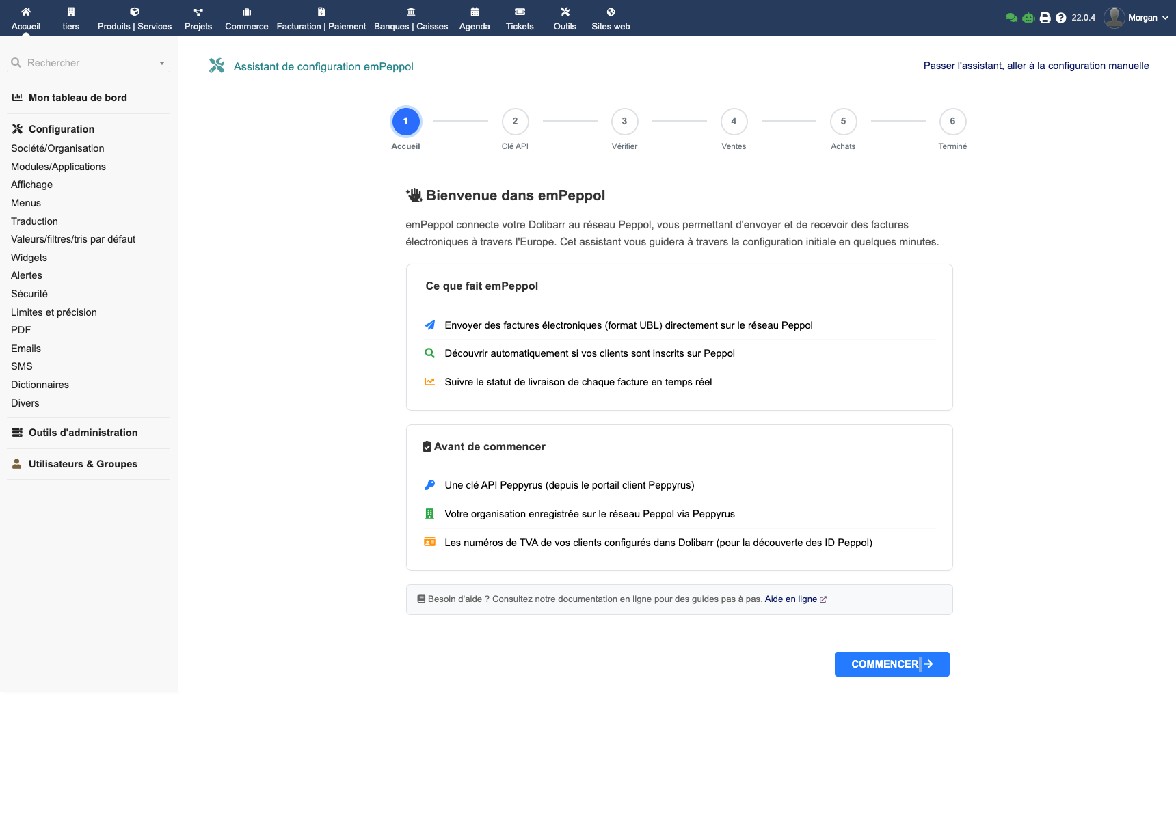The image size is (1176, 833).
Task: Open the Aide en ligne documentation link
Action: (x=795, y=599)
